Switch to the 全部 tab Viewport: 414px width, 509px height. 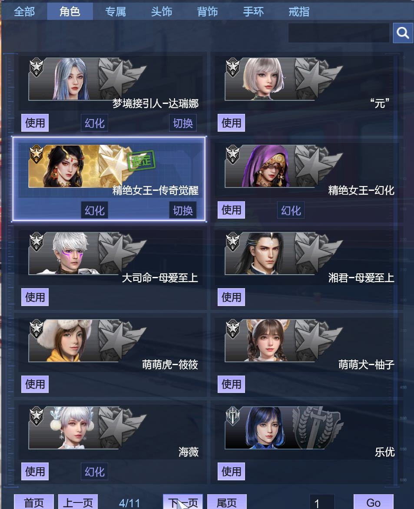click(x=24, y=12)
